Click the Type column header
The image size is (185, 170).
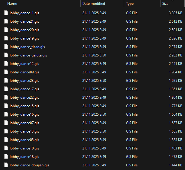130,4
